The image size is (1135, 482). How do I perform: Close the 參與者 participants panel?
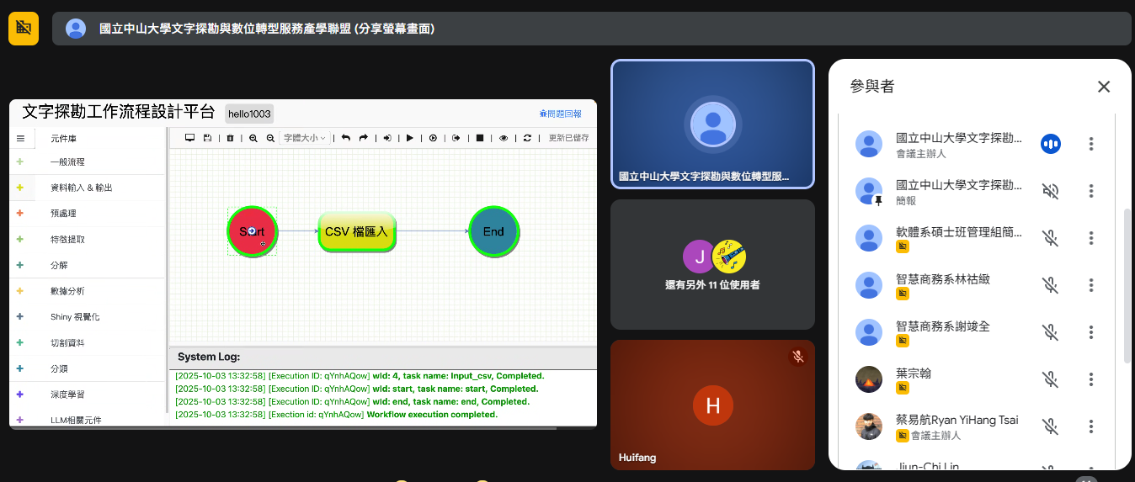tap(1104, 87)
